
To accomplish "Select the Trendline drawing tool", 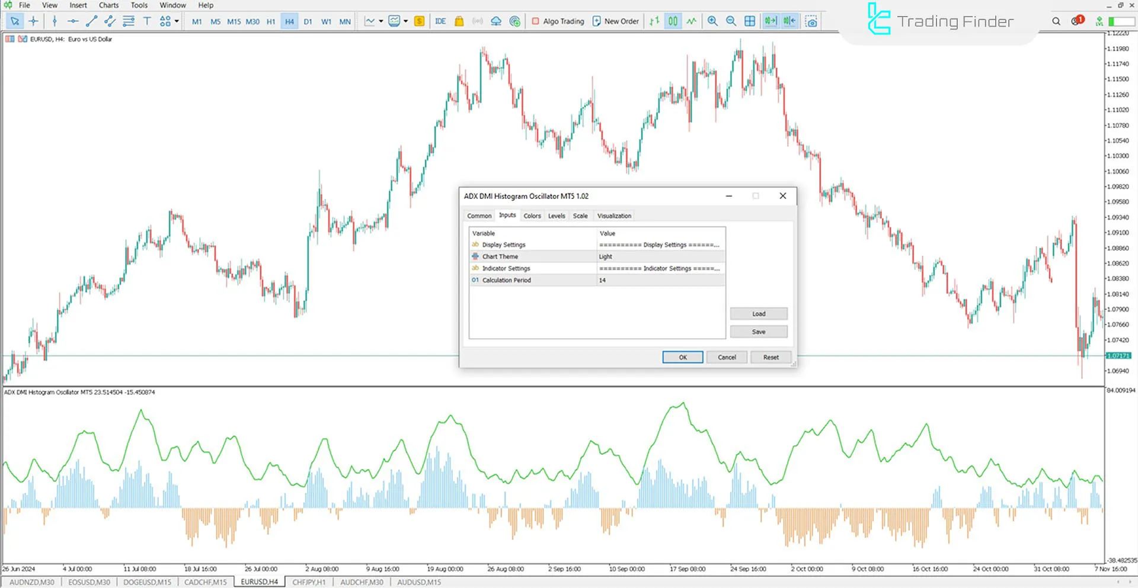I will 91,21.
